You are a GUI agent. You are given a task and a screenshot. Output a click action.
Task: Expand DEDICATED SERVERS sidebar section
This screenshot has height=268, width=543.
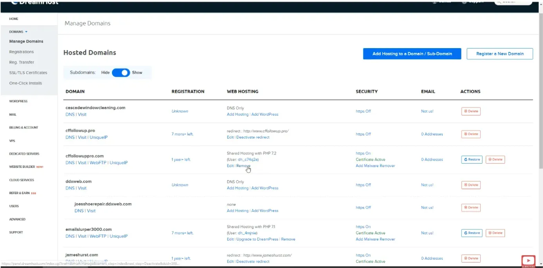click(24, 154)
